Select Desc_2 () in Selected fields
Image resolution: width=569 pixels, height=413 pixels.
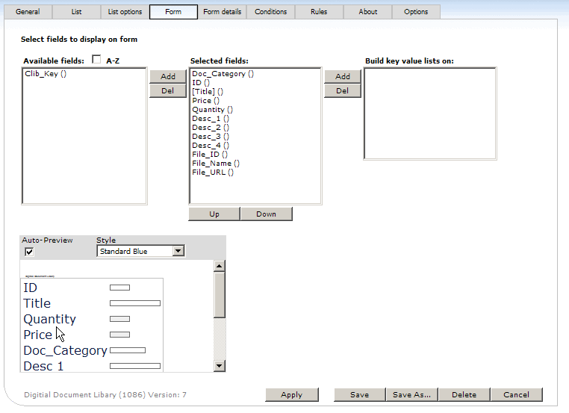tap(255, 128)
